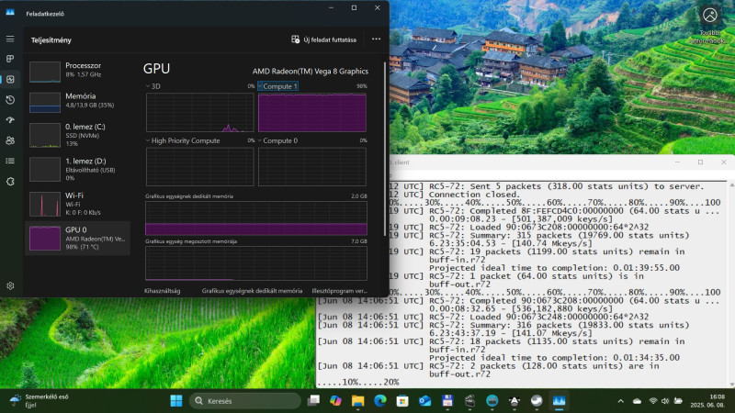Image resolution: width=735 pixels, height=413 pixels.
Task: Open Microsoft Edge from the taskbar
Action: pos(380,401)
